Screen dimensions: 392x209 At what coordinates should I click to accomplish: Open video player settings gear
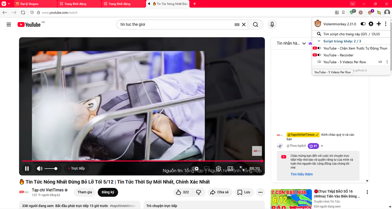(219, 169)
